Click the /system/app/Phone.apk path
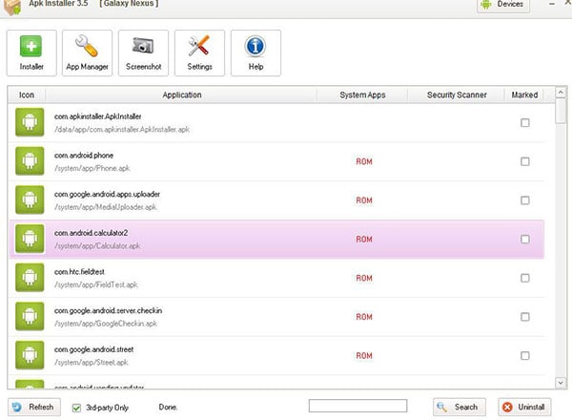This screenshot has height=420, width=572. click(92, 168)
